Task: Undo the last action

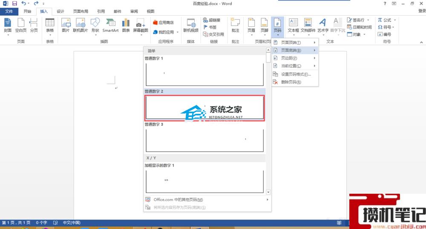Action: click(23, 3)
